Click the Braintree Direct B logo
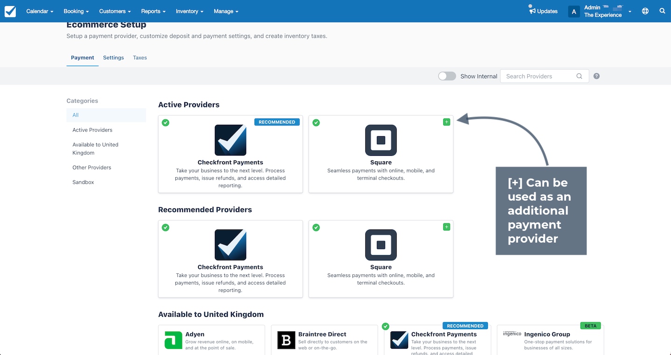This screenshot has height=355, width=671. tap(287, 340)
